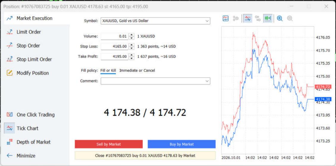336x166 pixels.
Task: Click the Volume input field
Action: click(x=114, y=36)
